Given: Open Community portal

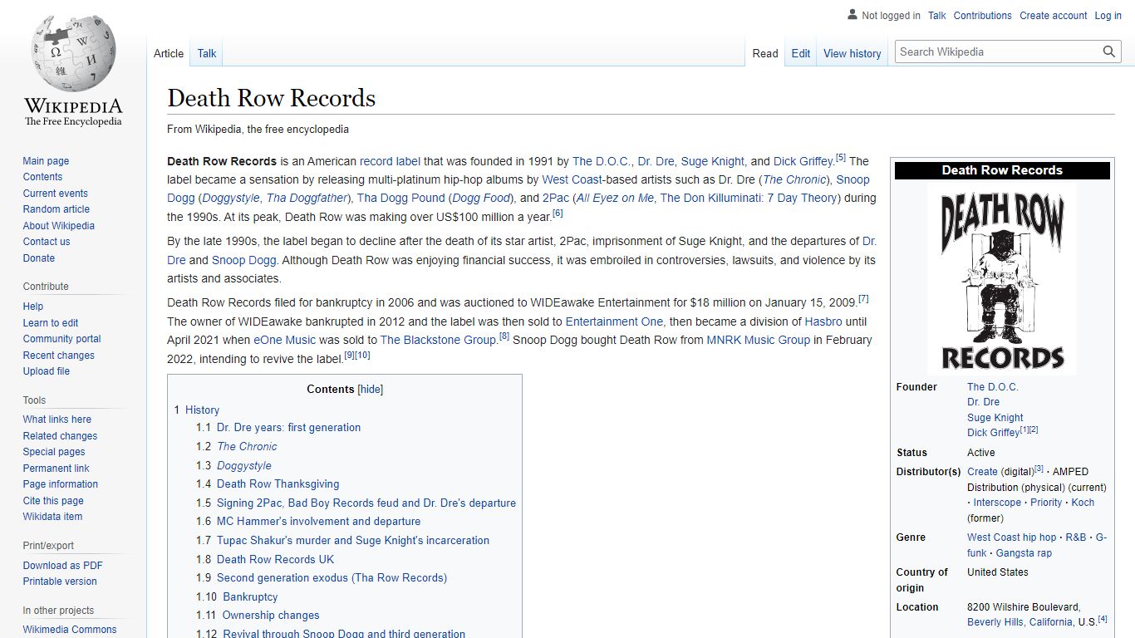Looking at the screenshot, I should [61, 339].
